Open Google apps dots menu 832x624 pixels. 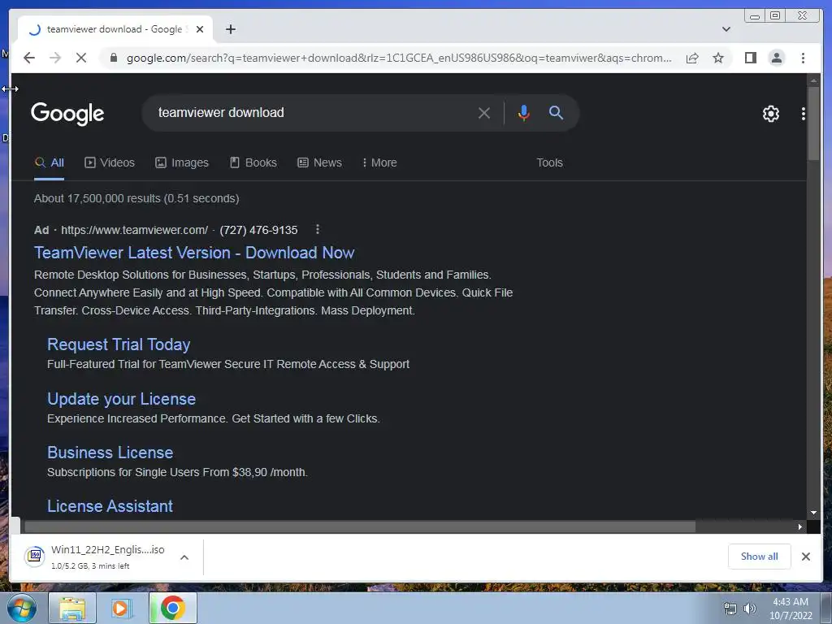pos(803,114)
